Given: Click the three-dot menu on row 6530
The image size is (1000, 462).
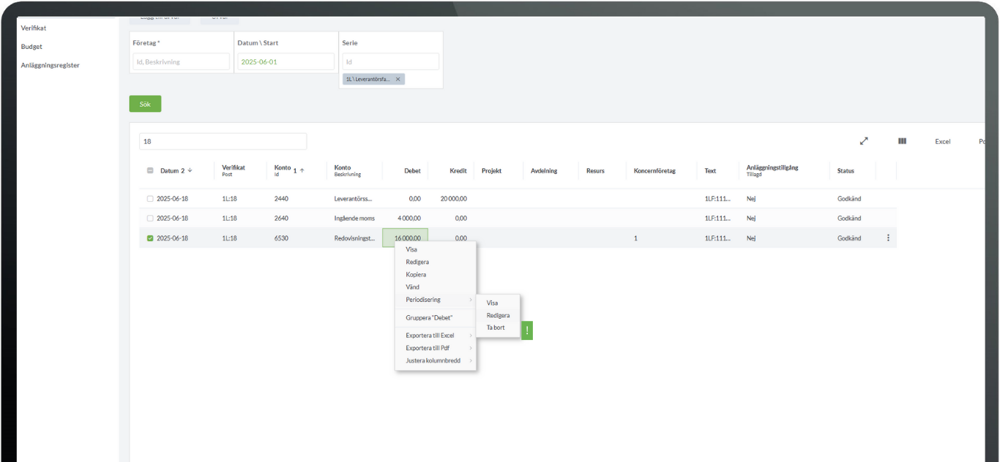Looking at the screenshot, I should (x=888, y=238).
